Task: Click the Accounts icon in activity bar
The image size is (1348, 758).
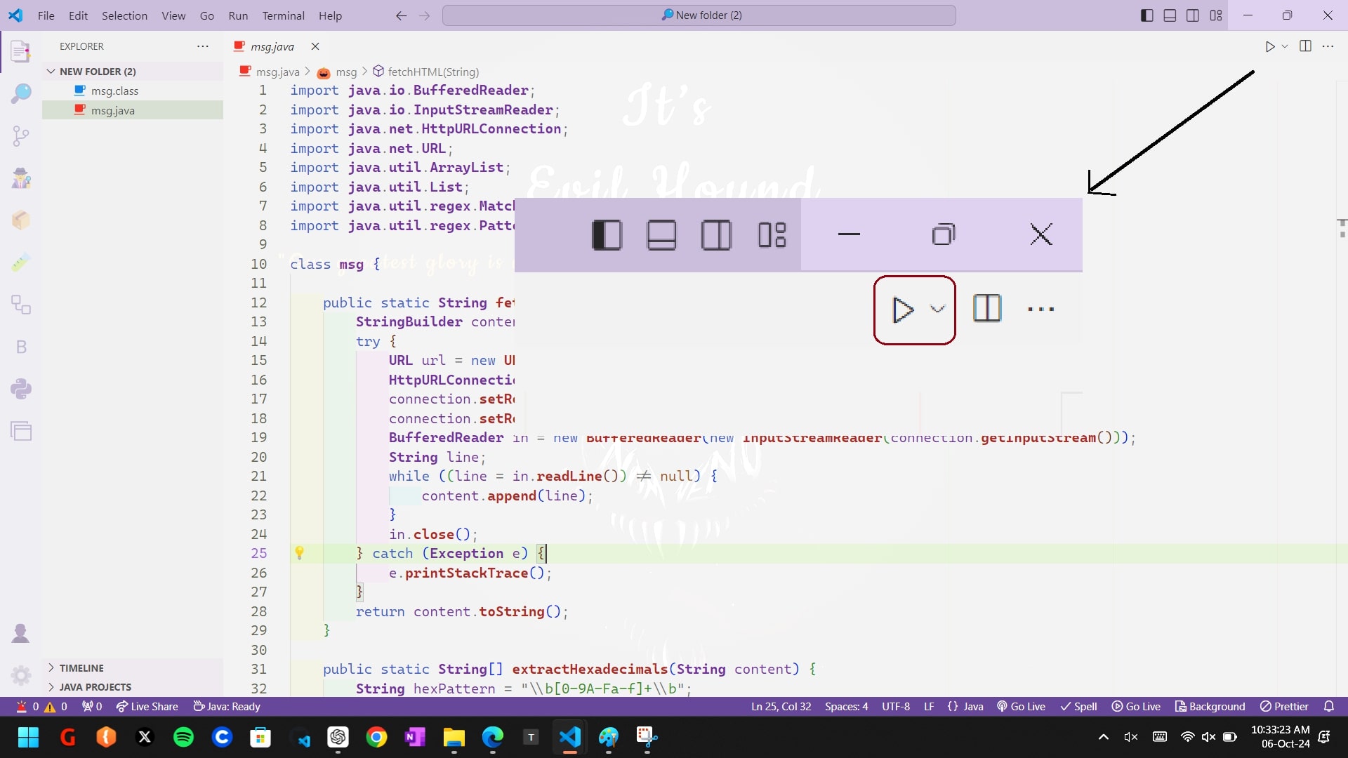Action: point(21,633)
